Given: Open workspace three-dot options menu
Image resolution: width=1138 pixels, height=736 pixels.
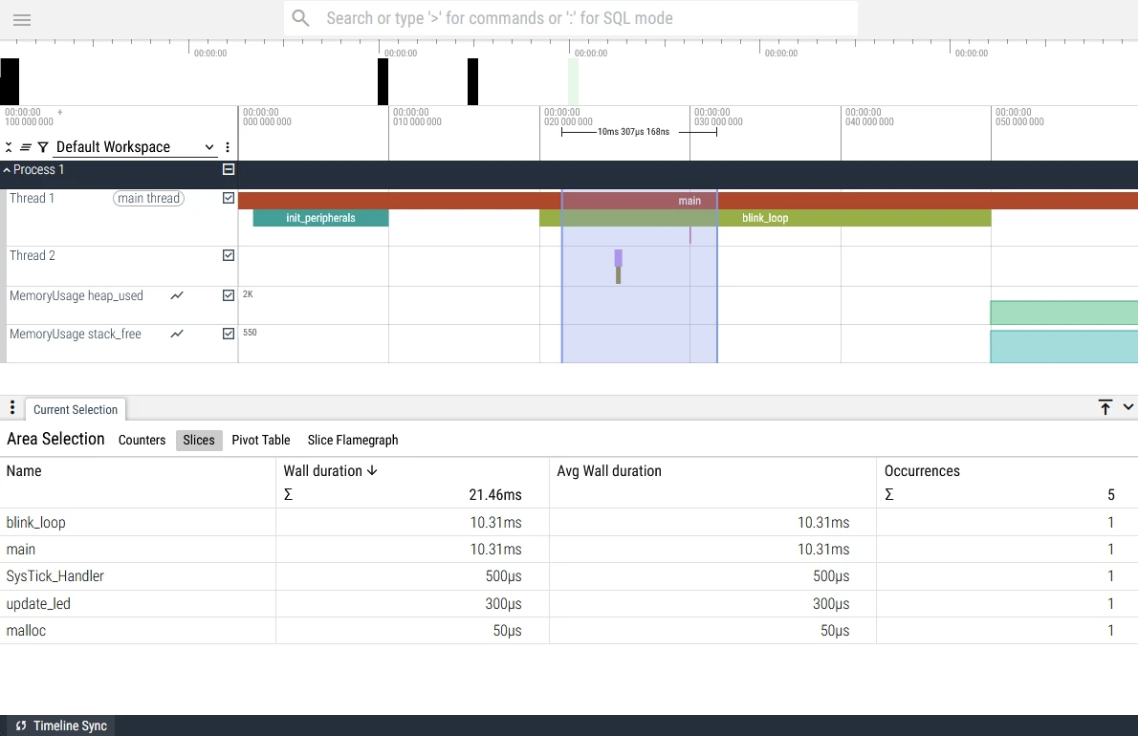Looking at the screenshot, I should point(228,147).
